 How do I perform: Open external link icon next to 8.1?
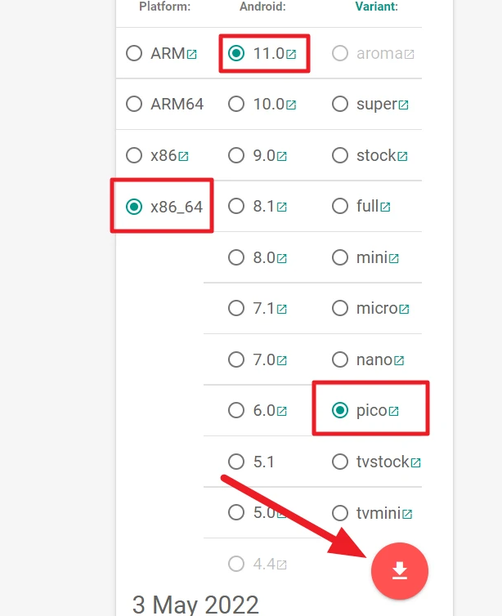pos(281,207)
